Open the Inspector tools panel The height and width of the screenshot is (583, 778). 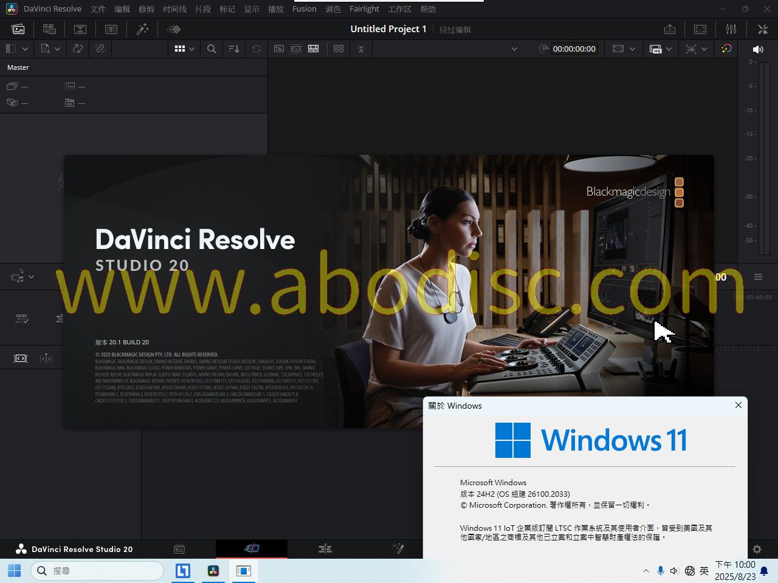pyautogui.click(x=763, y=29)
